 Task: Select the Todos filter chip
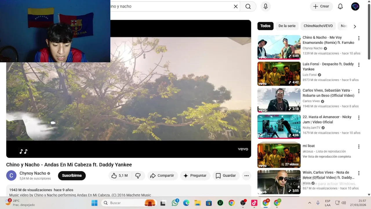tap(265, 26)
